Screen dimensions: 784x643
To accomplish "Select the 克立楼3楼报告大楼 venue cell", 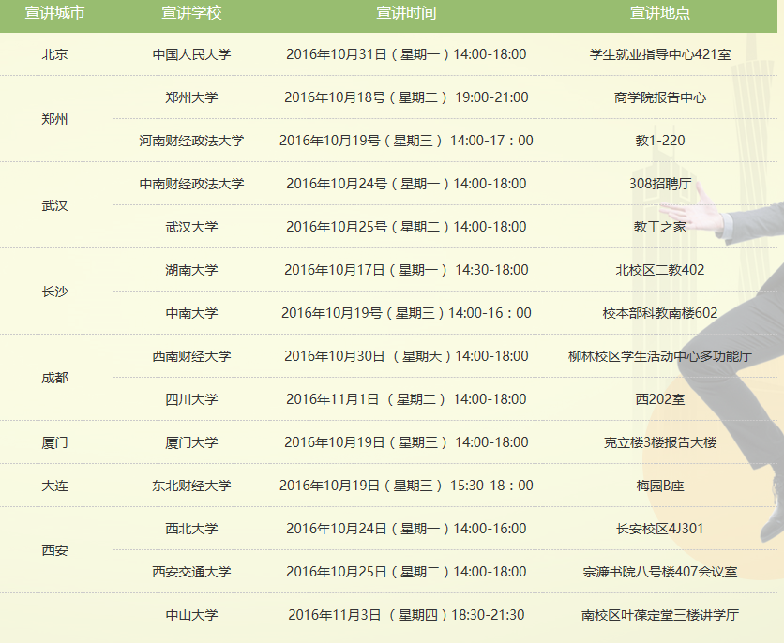I will 660,442.
